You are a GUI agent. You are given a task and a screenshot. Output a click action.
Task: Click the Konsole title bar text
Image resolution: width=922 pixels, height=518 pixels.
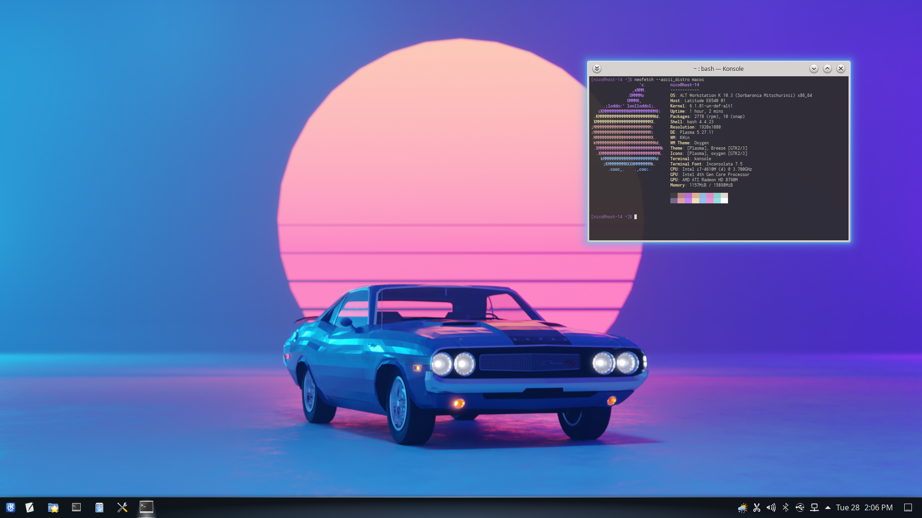pyautogui.click(x=718, y=69)
